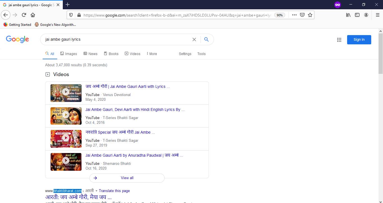Click View all videos
The image size is (383, 203).
pos(127,178)
